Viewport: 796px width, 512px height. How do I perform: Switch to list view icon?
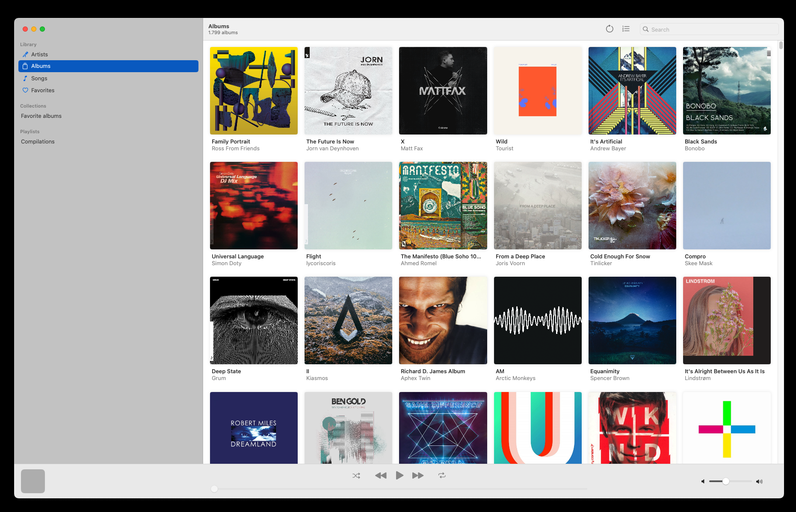(x=626, y=29)
